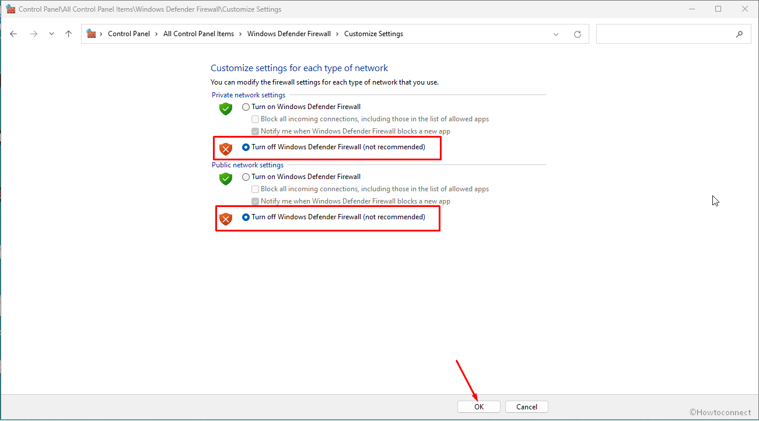This screenshot has width=759, height=421.
Task: Toggle private Block all incoming connections checkbox
Action: (255, 119)
